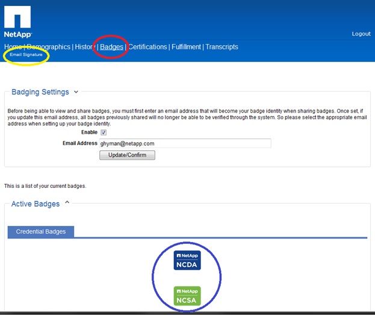375x315 pixels.
Task: Click the Logout link
Action: click(x=361, y=34)
